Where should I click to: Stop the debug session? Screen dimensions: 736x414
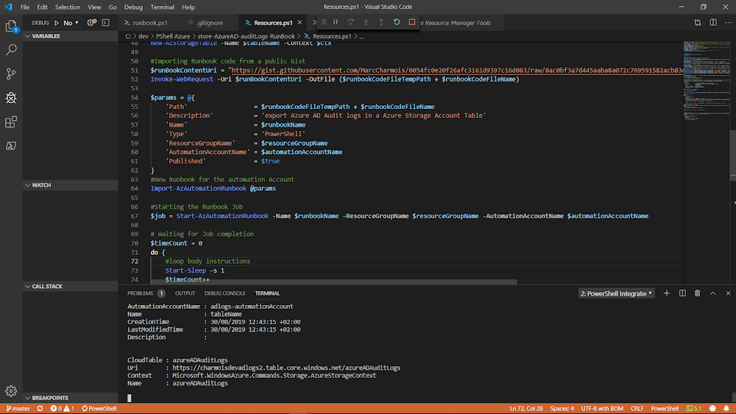[x=411, y=22]
